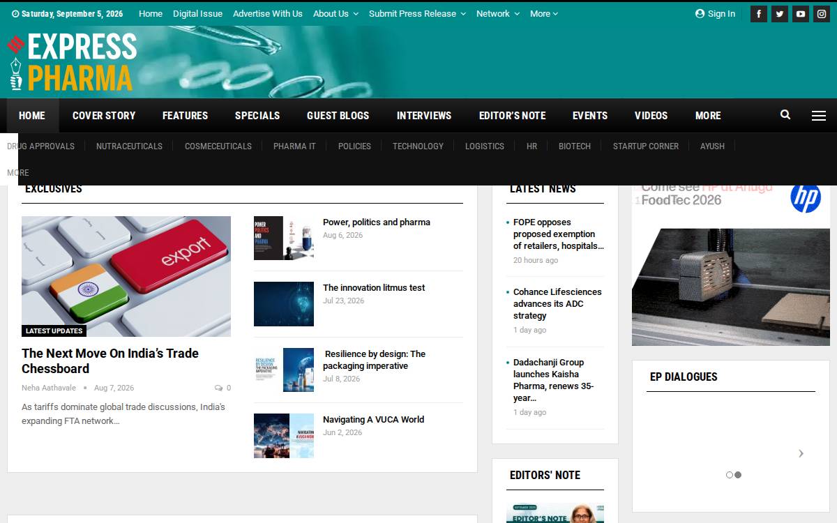837x523 pixels.
Task: Open COSMECEUTICALS category
Action: pyautogui.click(x=218, y=146)
